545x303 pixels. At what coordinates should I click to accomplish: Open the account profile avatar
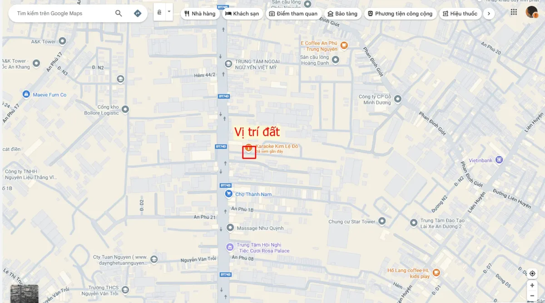[x=531, y=12]
